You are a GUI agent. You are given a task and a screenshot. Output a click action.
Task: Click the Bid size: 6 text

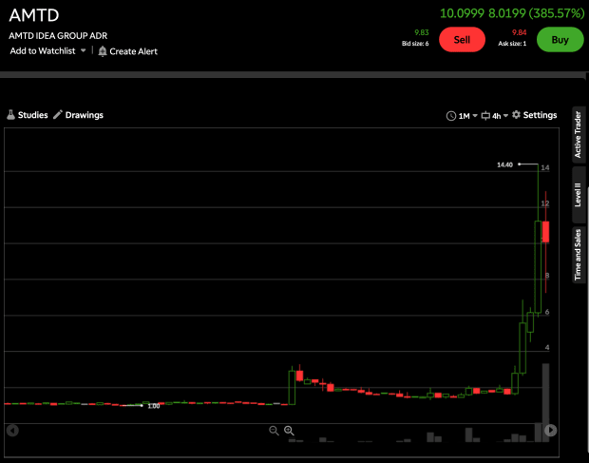415,44
